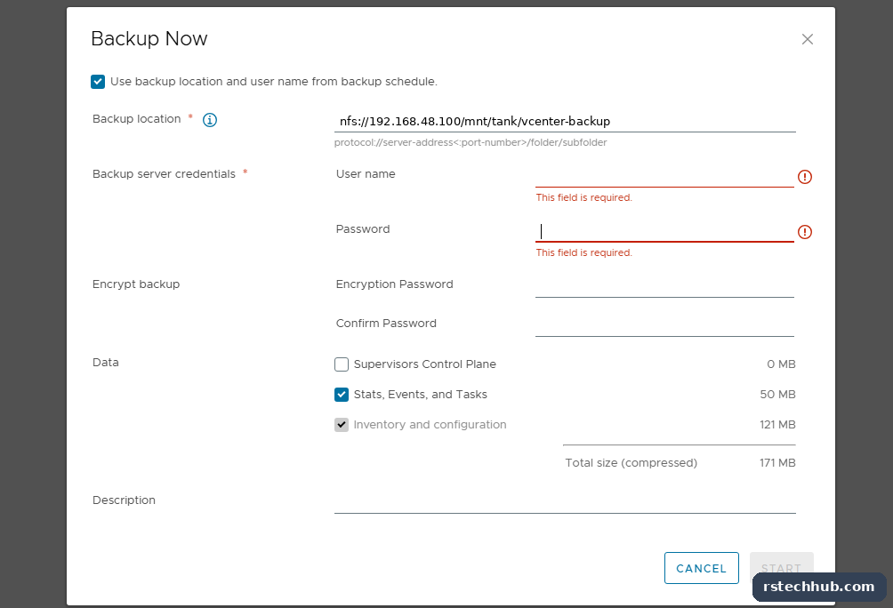
Task: Click the Description input field
Action: 565,502
